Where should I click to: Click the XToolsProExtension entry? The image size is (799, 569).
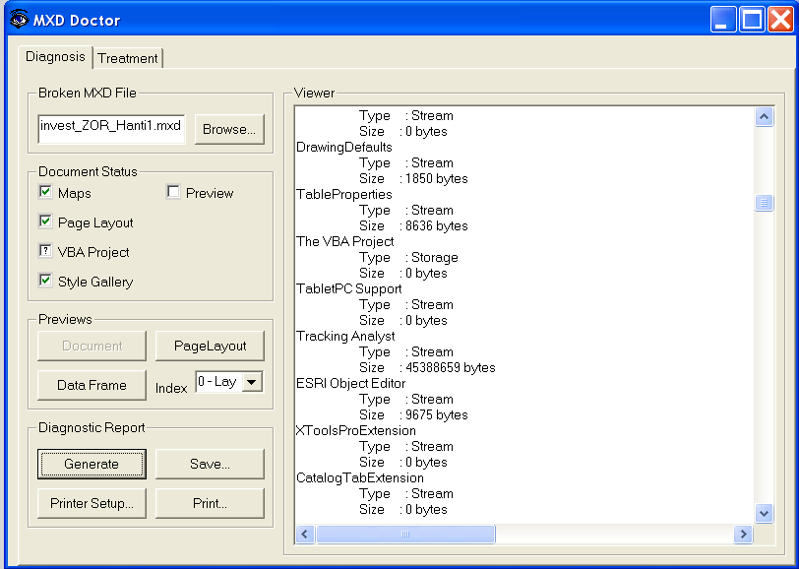[355, 431]
